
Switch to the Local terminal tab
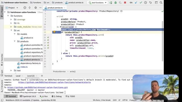pos(18,76)
